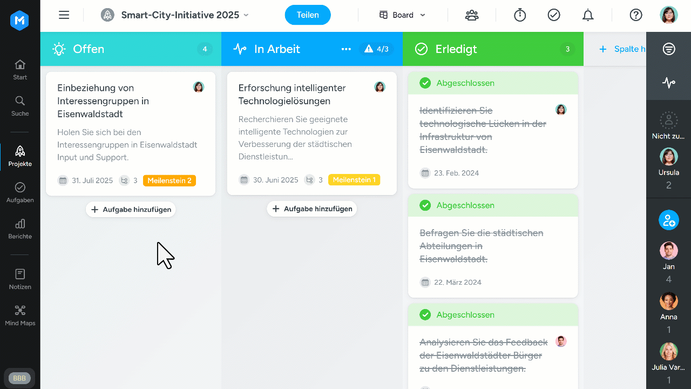Open the Board view dropdown
Image resolution: width=691 pixels, height=389 pixels.
coord(403,15)
